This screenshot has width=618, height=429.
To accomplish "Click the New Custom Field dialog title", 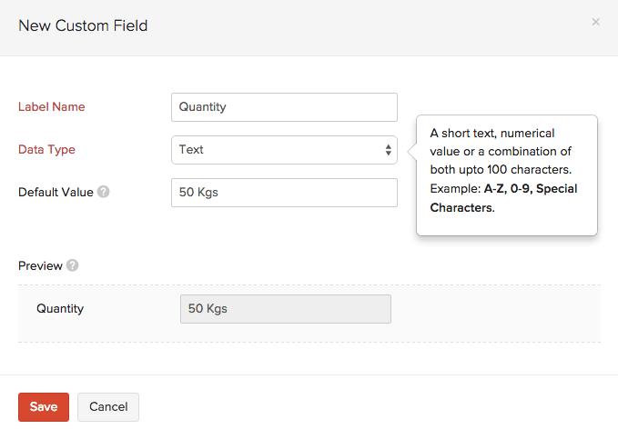I will [x=83, y=25].
